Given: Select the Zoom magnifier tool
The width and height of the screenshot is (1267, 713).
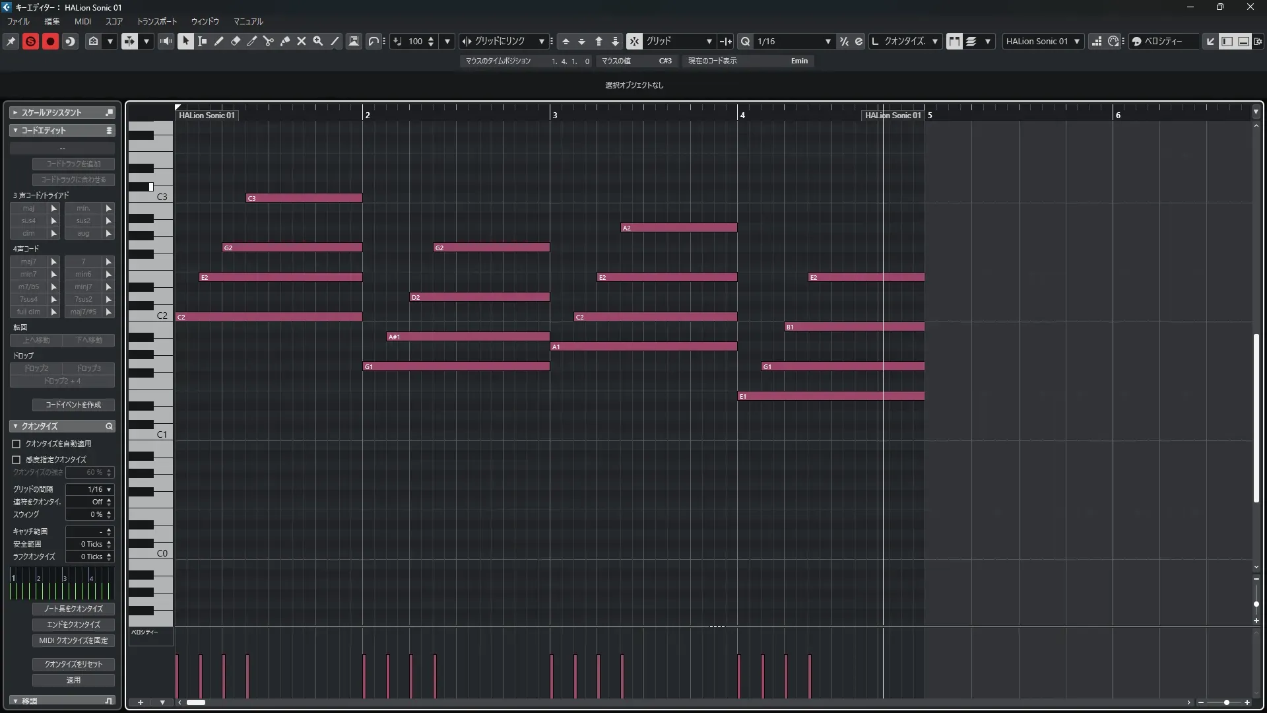Looking at the screenshot, I should 318,41.
